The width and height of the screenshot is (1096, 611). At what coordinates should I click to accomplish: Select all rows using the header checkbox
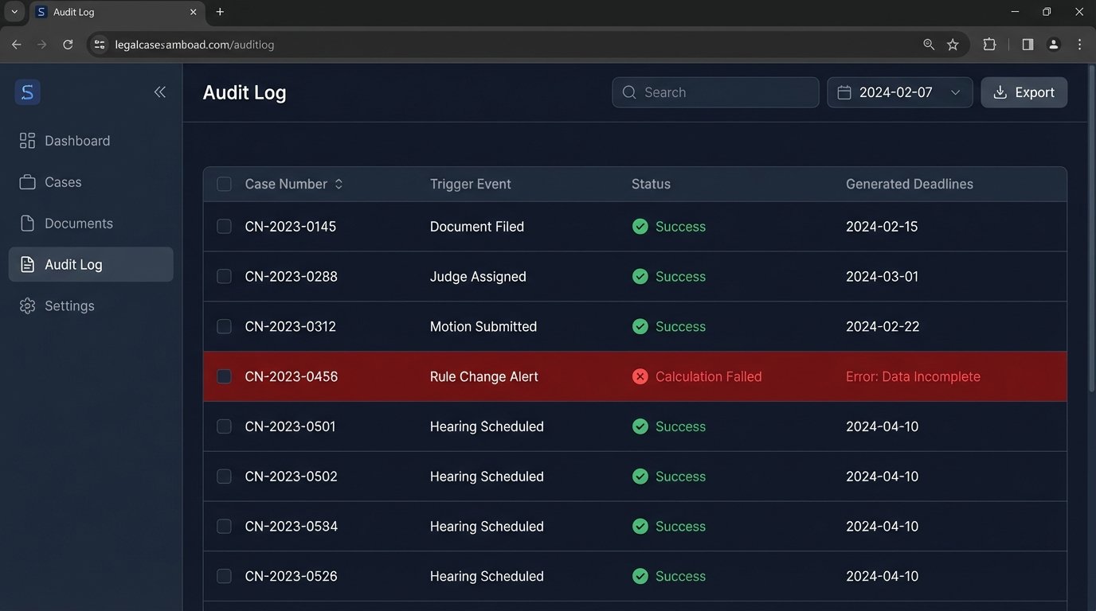pyautogui.click(x=224, y=184)
